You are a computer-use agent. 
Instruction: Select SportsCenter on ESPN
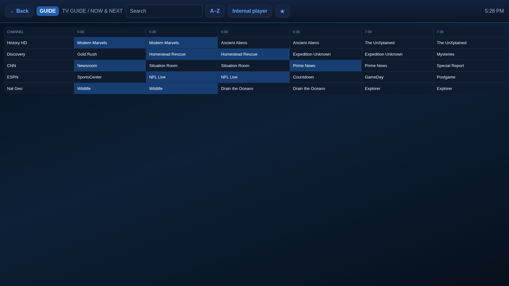pos(110,77)
